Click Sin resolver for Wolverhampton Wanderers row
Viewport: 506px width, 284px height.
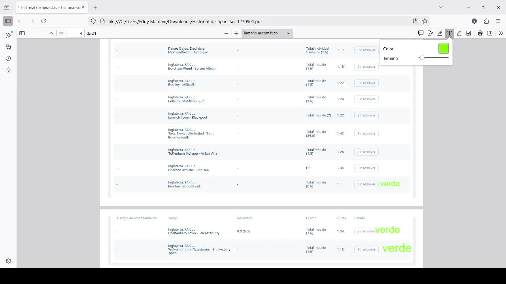(366, 249)
